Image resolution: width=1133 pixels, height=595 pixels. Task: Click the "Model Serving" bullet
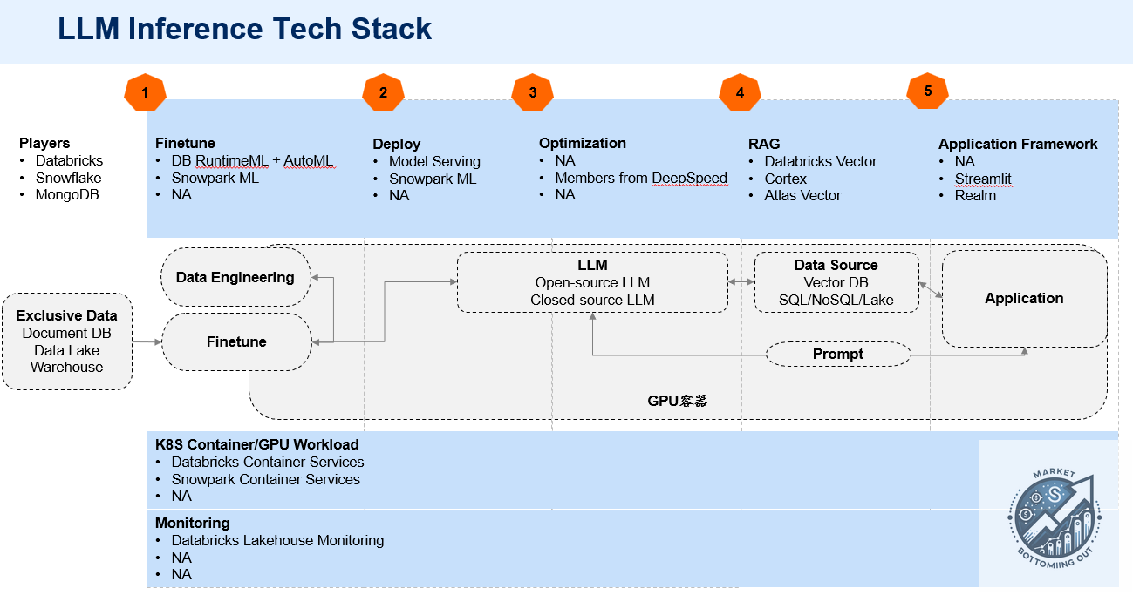[434, 162]
